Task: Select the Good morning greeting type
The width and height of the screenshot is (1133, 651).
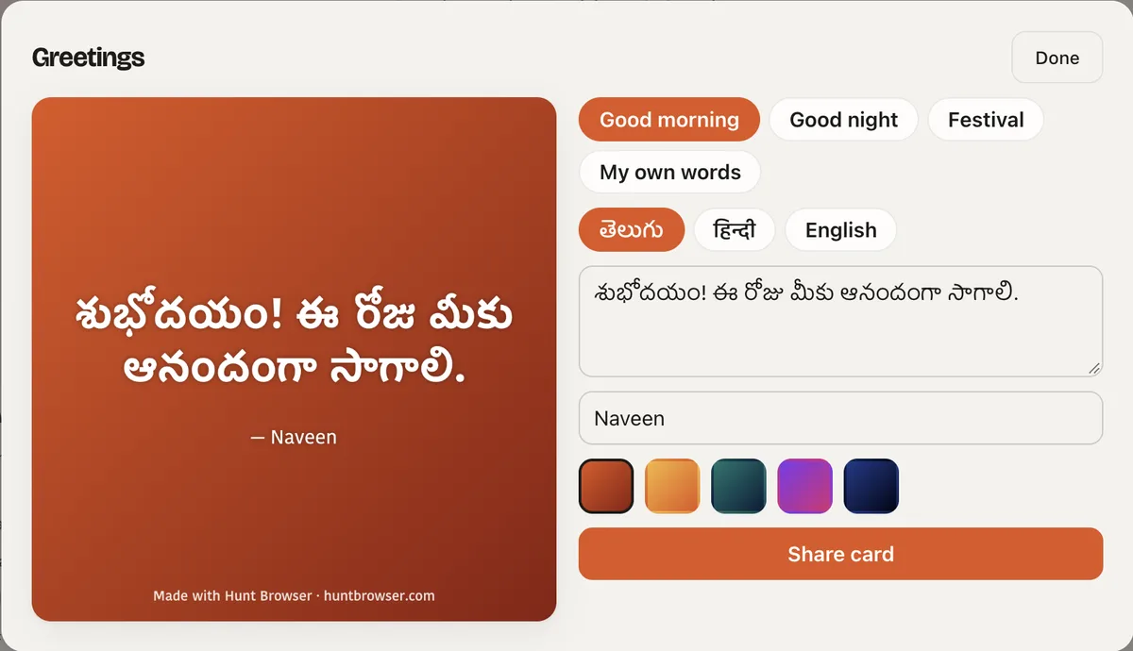Action: (669, 120)
